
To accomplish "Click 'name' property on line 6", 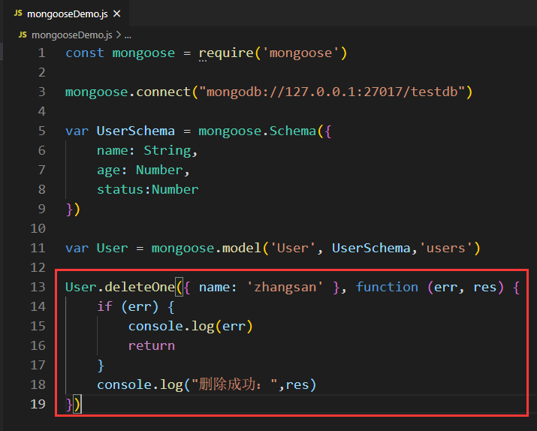I will (113, 151).
